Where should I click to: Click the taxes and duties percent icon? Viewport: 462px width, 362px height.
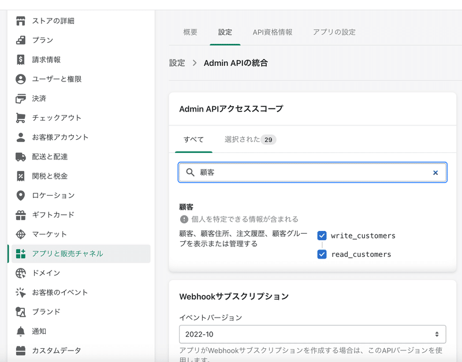click(21, 176)
